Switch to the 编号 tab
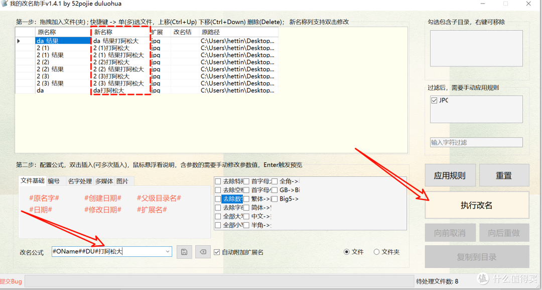 click(x=54, y=181)
